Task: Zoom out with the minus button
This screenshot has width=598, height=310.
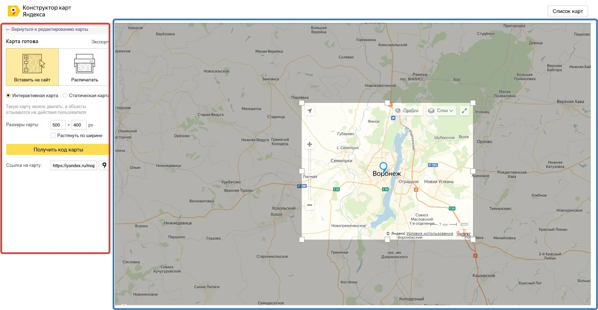Action: [310, 205]
